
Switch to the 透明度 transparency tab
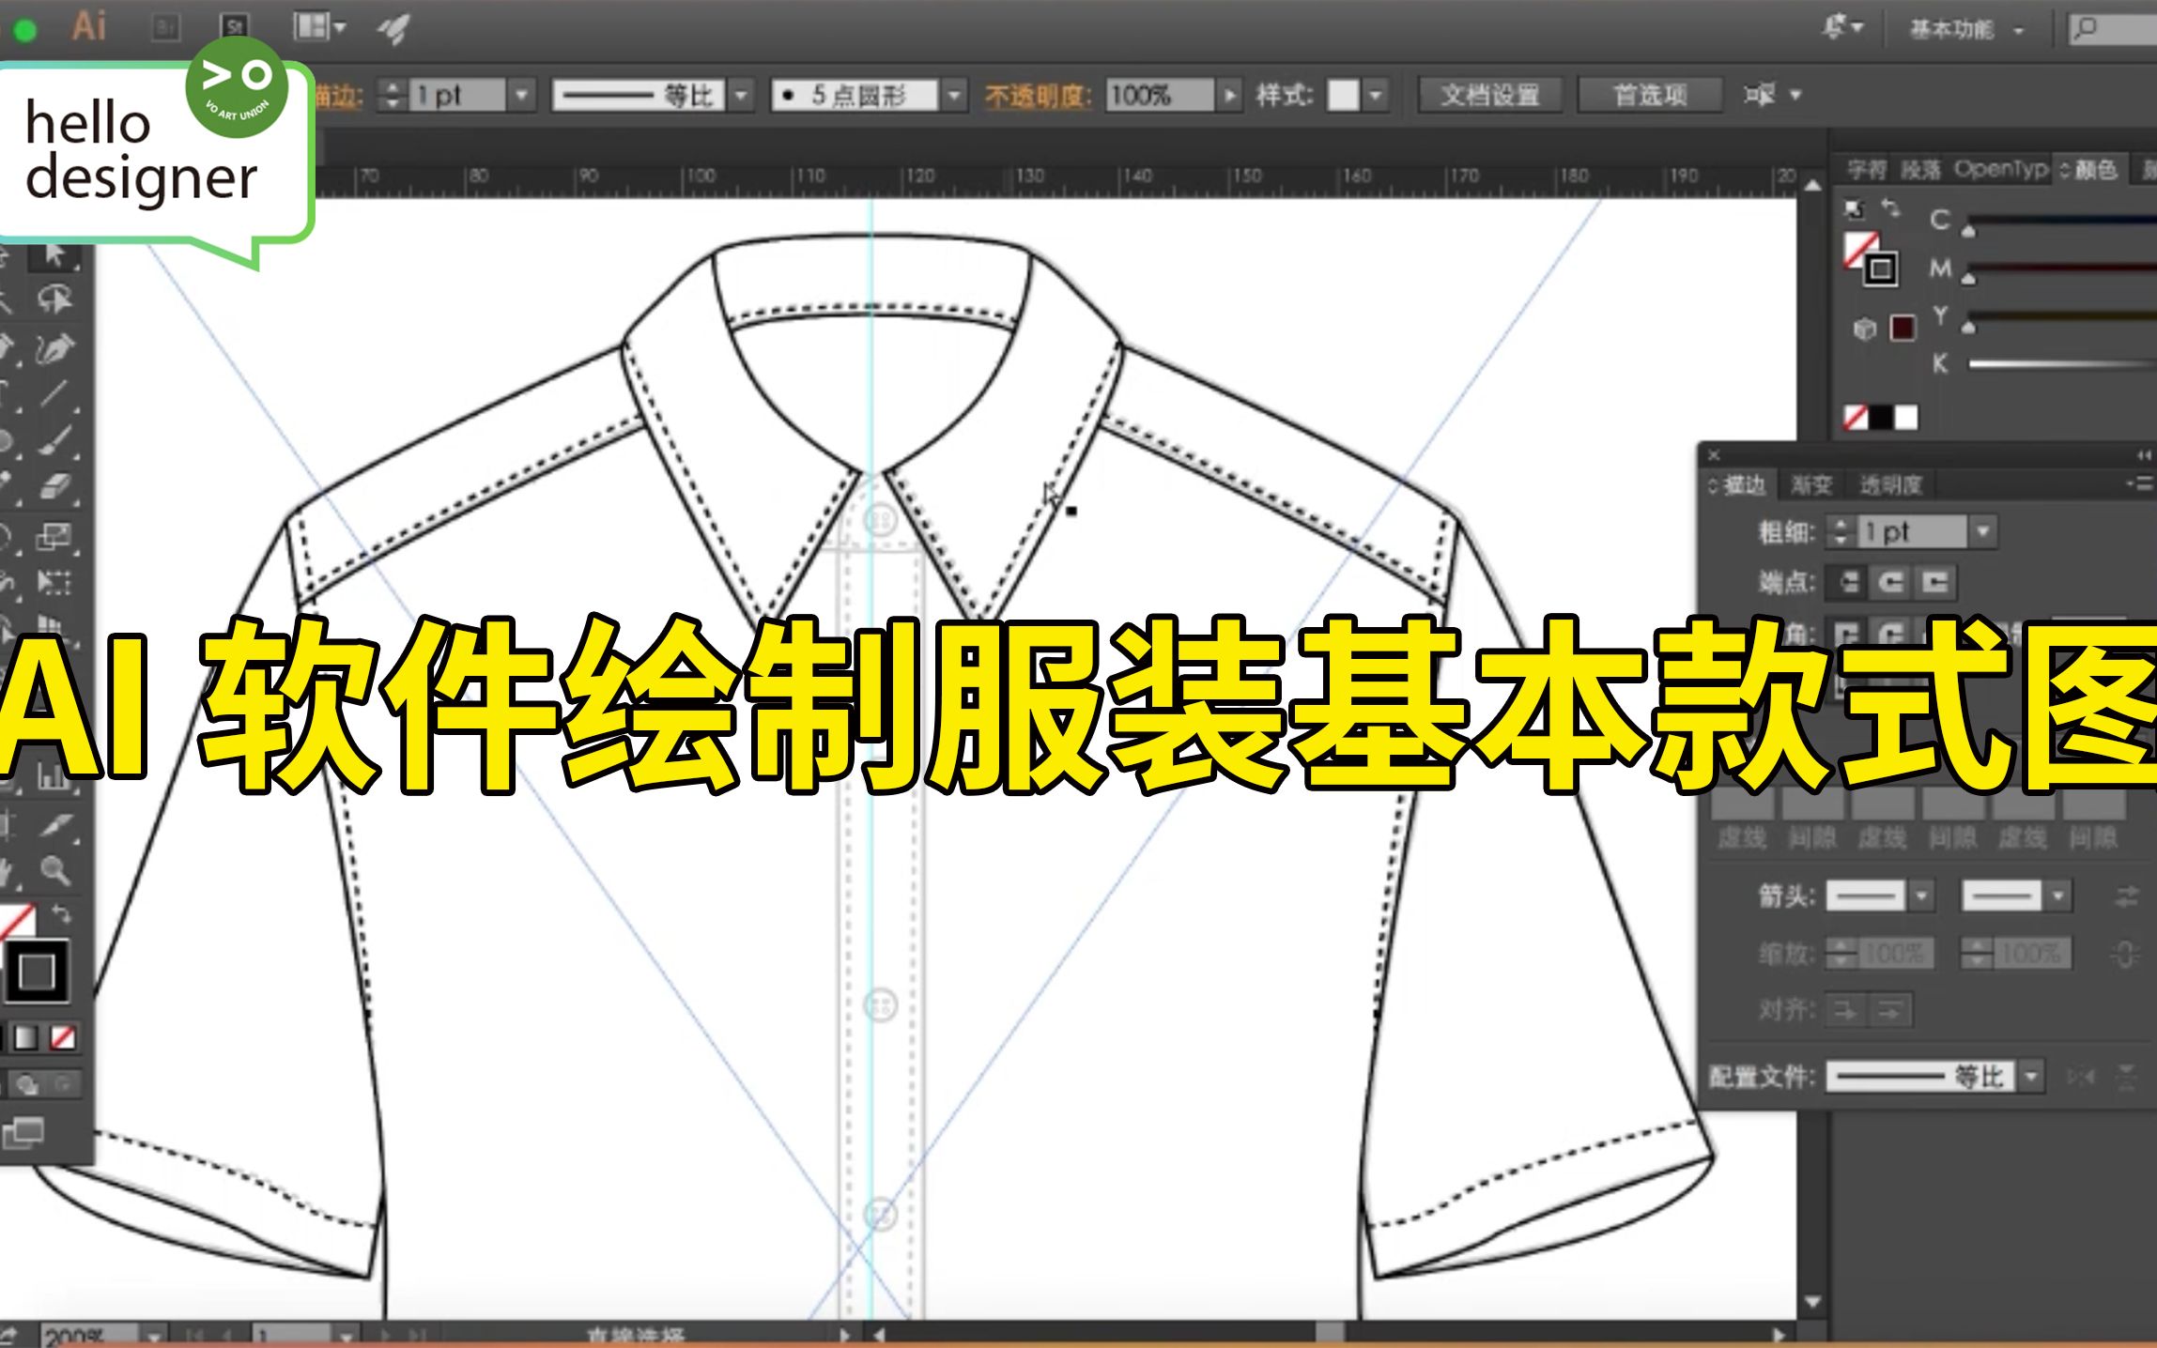click(x=1890, y=485)
